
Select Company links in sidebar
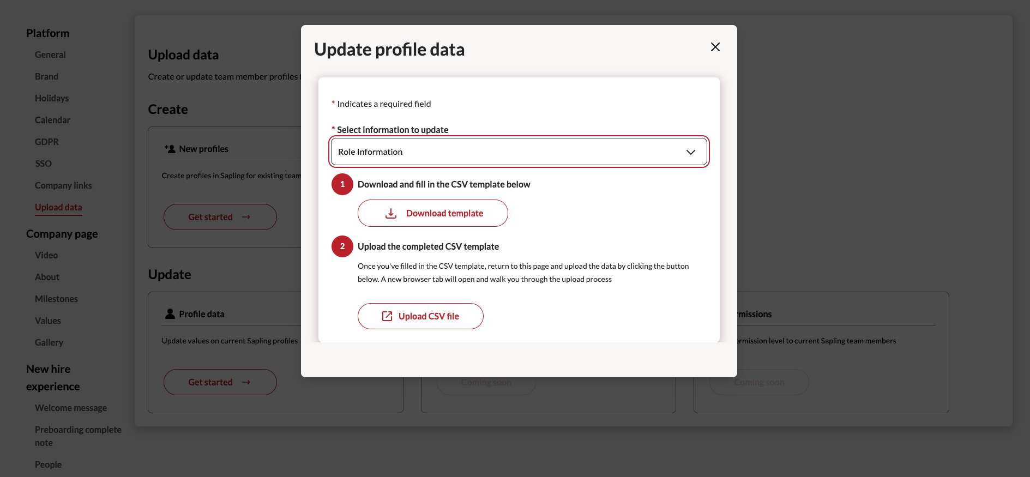pos(63,185)
